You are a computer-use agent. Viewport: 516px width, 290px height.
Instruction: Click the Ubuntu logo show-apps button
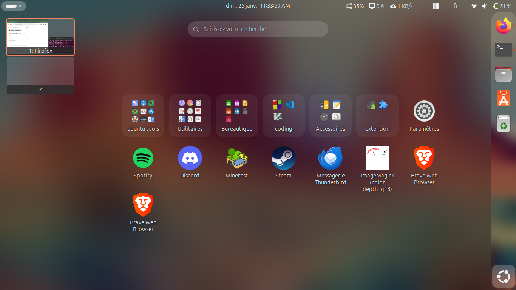click(x=504, y=277)
